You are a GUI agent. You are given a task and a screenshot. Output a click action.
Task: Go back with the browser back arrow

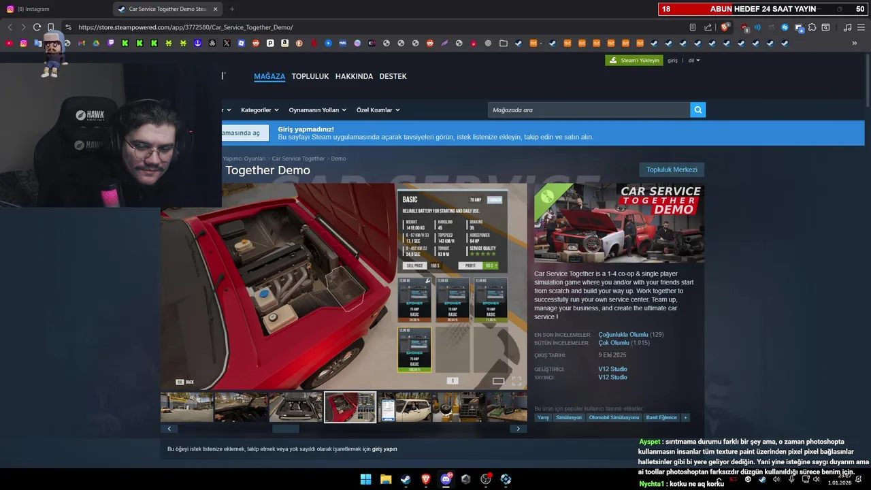click(10, 27)
